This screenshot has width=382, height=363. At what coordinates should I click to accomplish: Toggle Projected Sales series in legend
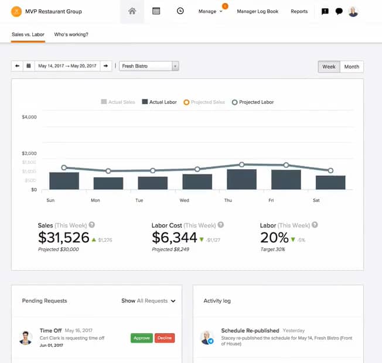[204, 102]
